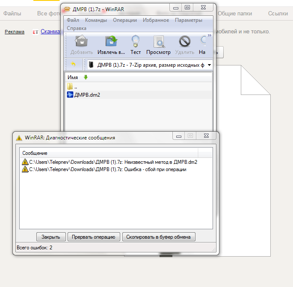Click the ДМРВ.dm2 file icon
The width and height of the screenshot is (293, 287).
70,95
